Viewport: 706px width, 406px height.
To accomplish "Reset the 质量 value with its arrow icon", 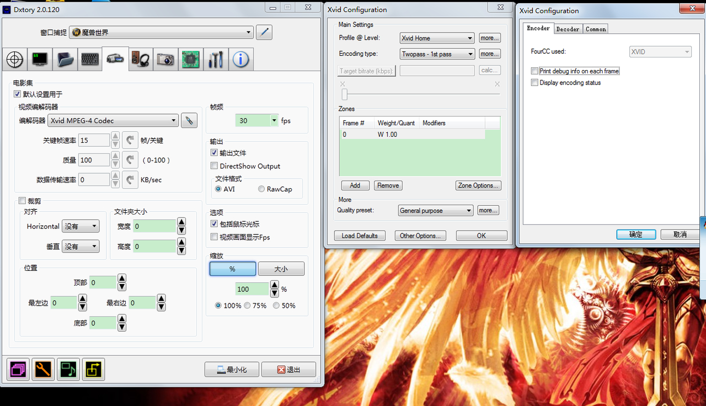I will [130, 160].
